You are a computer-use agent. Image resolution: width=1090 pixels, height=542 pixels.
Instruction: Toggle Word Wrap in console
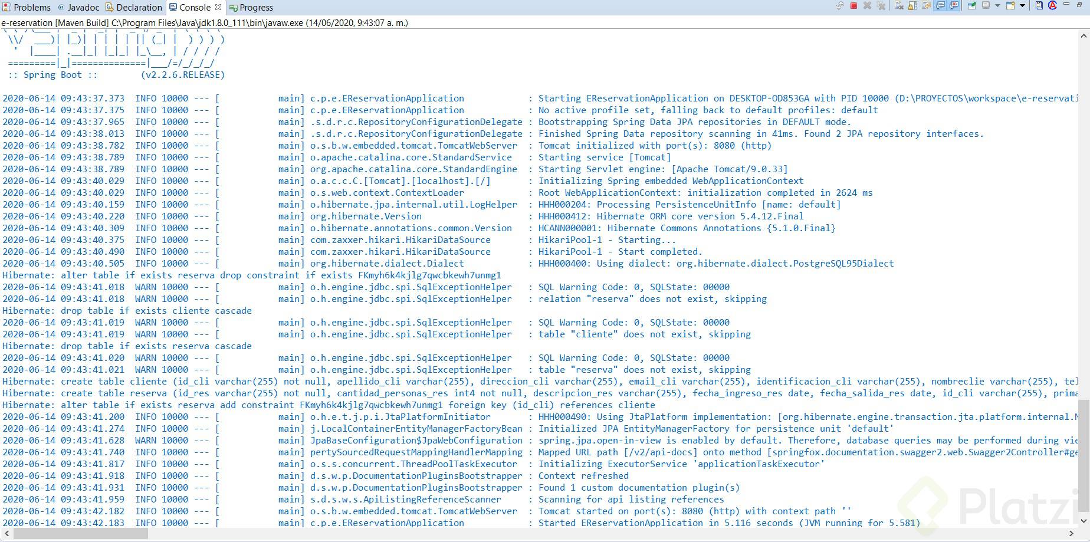pos(926,6)
